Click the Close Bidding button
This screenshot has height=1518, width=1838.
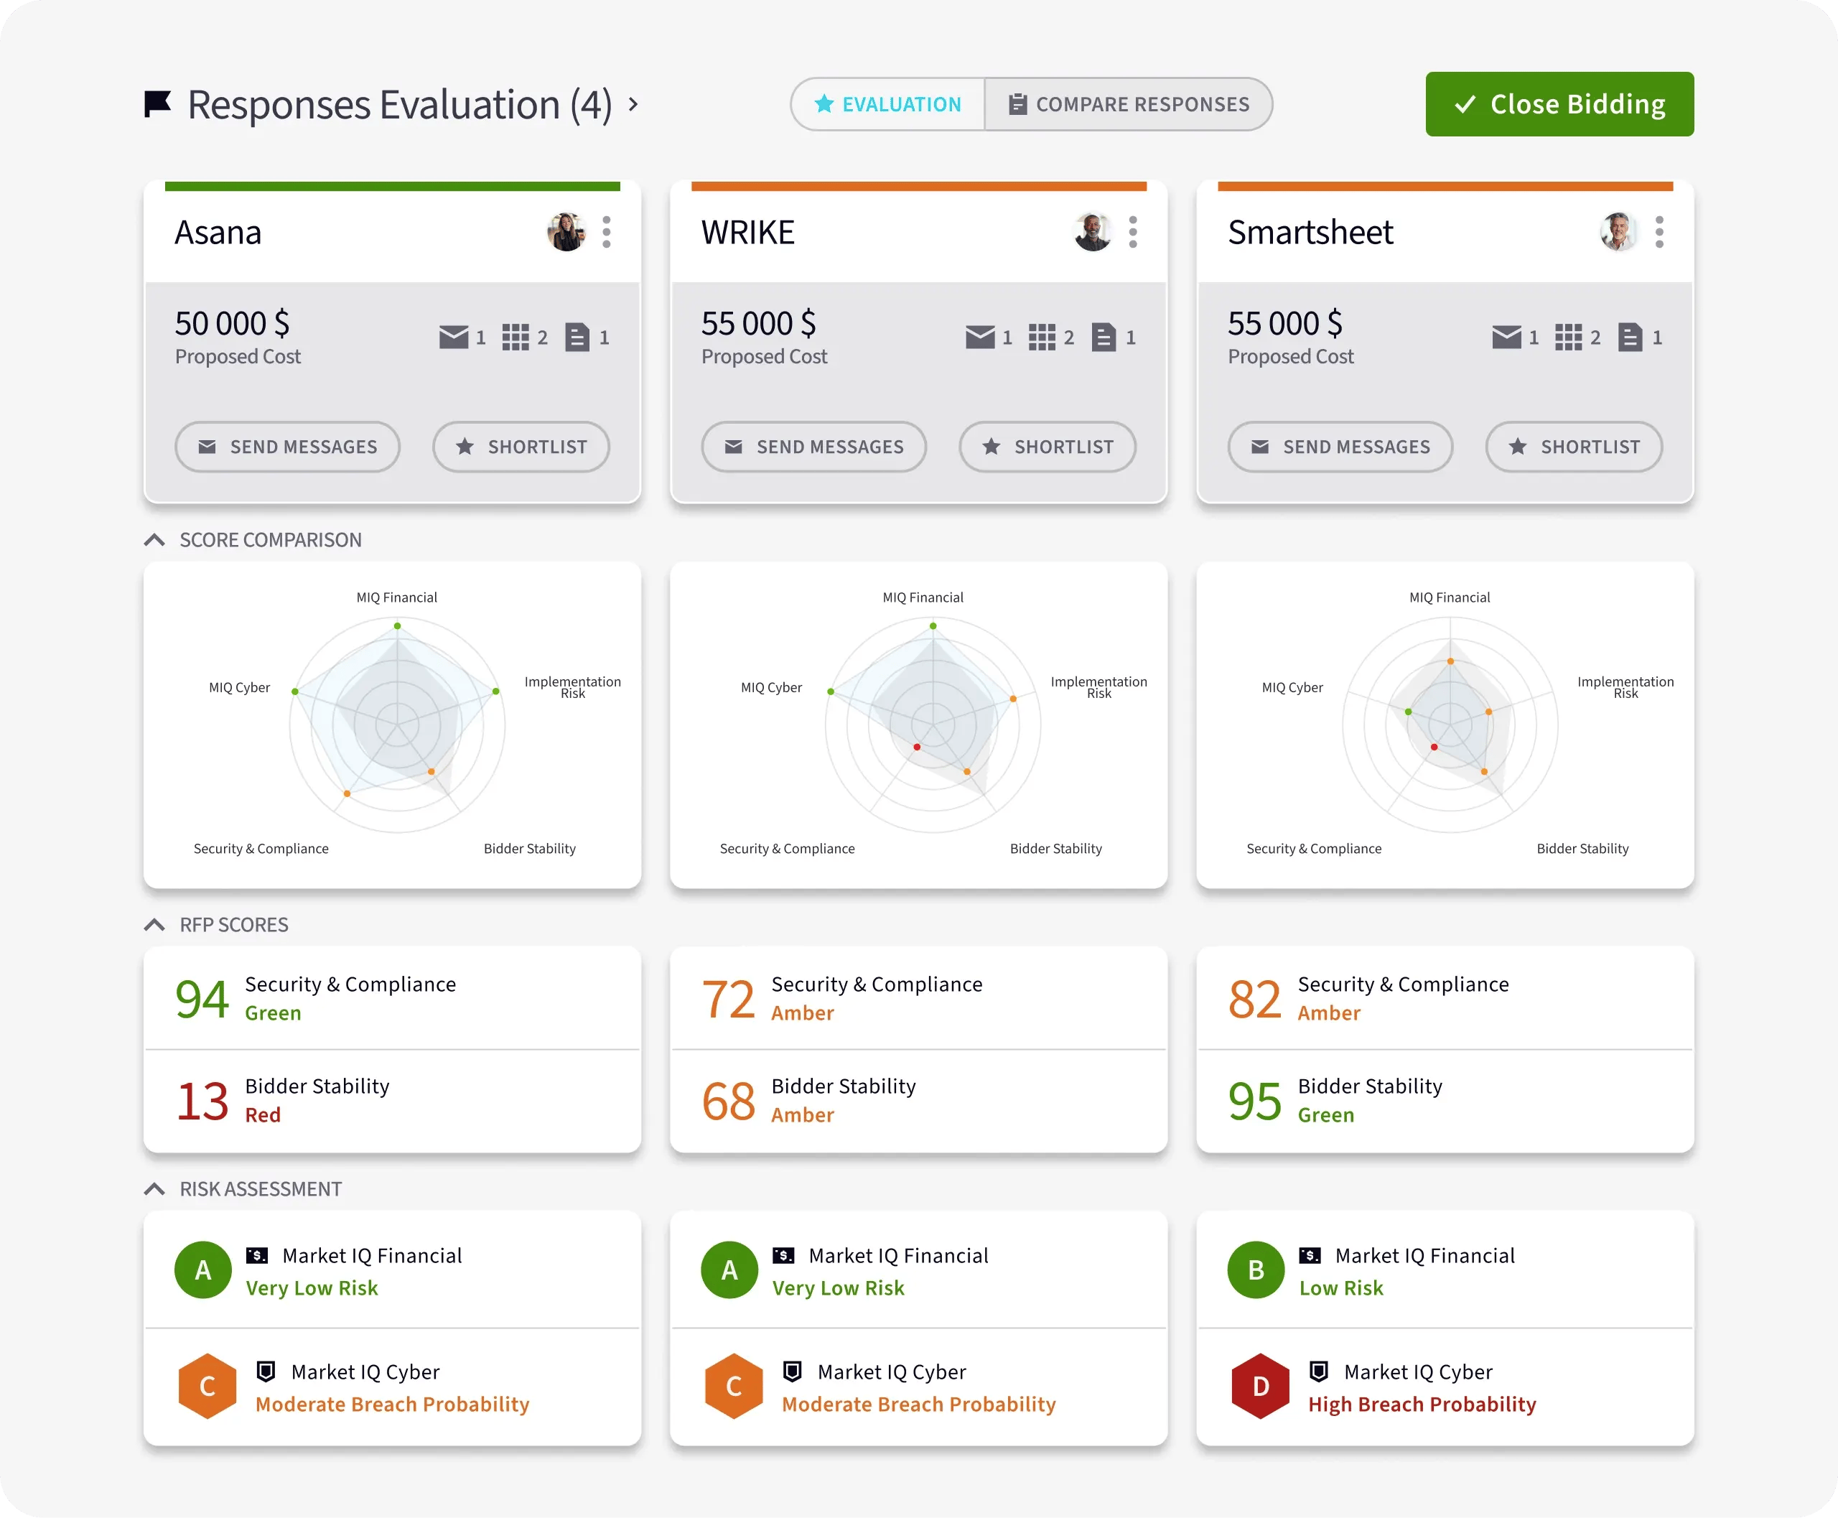(1560, 104)
